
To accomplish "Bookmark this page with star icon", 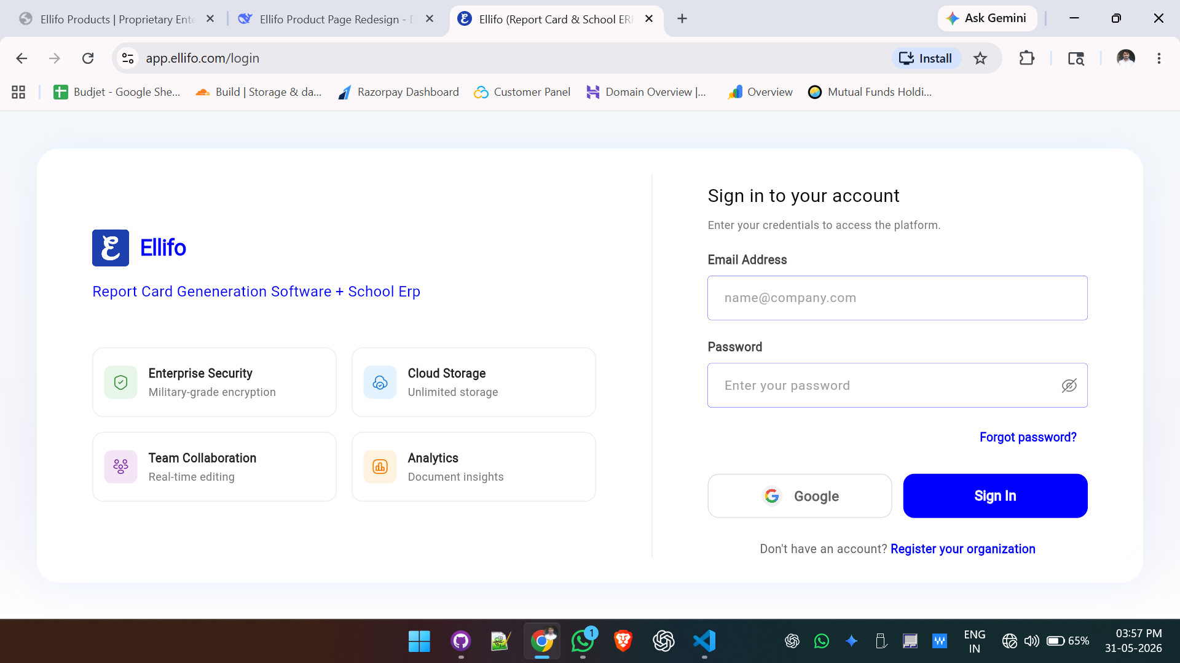I will coord(980,58).
